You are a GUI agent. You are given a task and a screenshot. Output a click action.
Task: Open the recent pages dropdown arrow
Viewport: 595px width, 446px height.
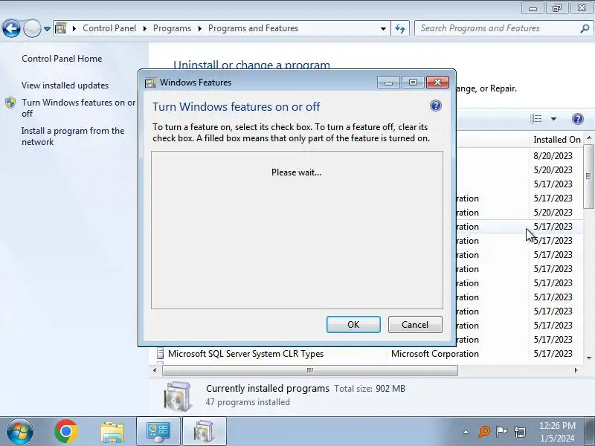[x=47, y=29]
